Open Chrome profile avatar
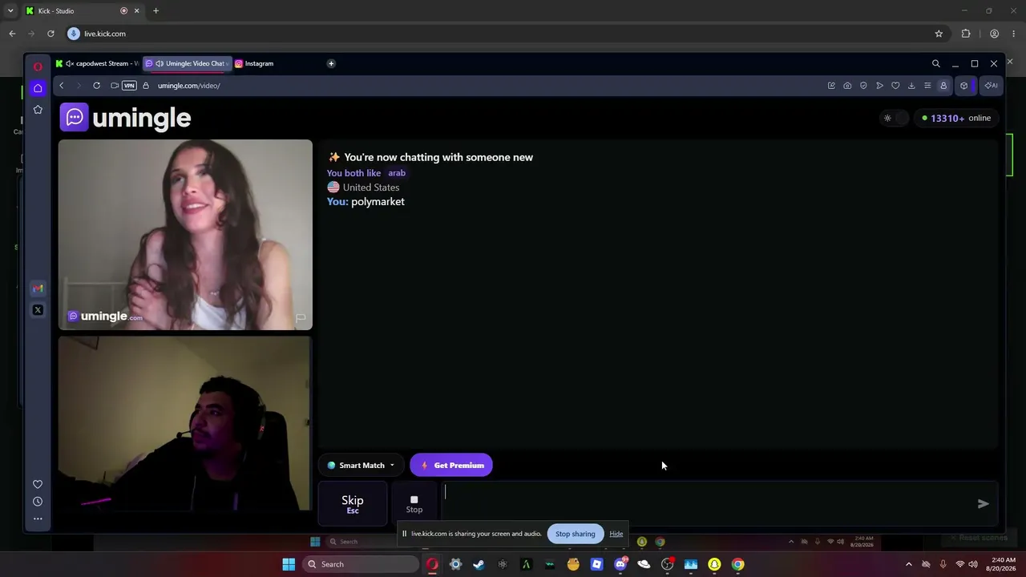 tap(994, 34)
